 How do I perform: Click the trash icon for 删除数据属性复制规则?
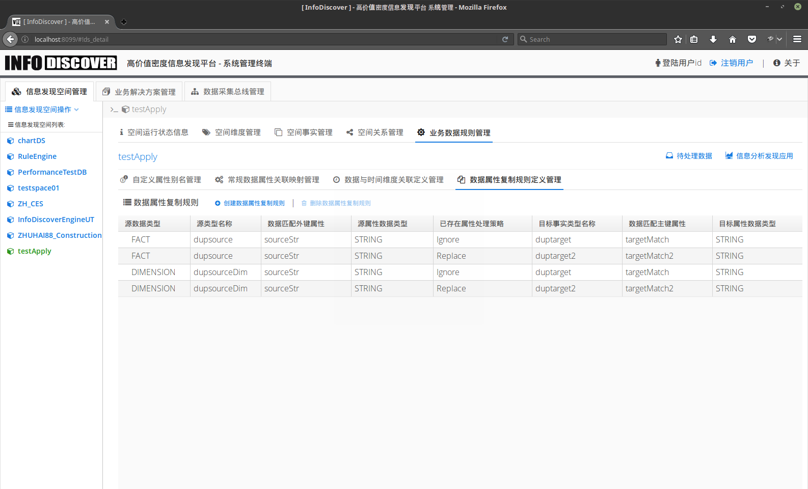(304, 203)
